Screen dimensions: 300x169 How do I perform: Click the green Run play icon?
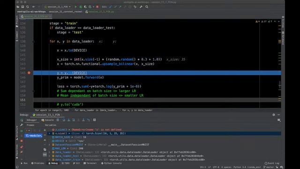point(76,7)
